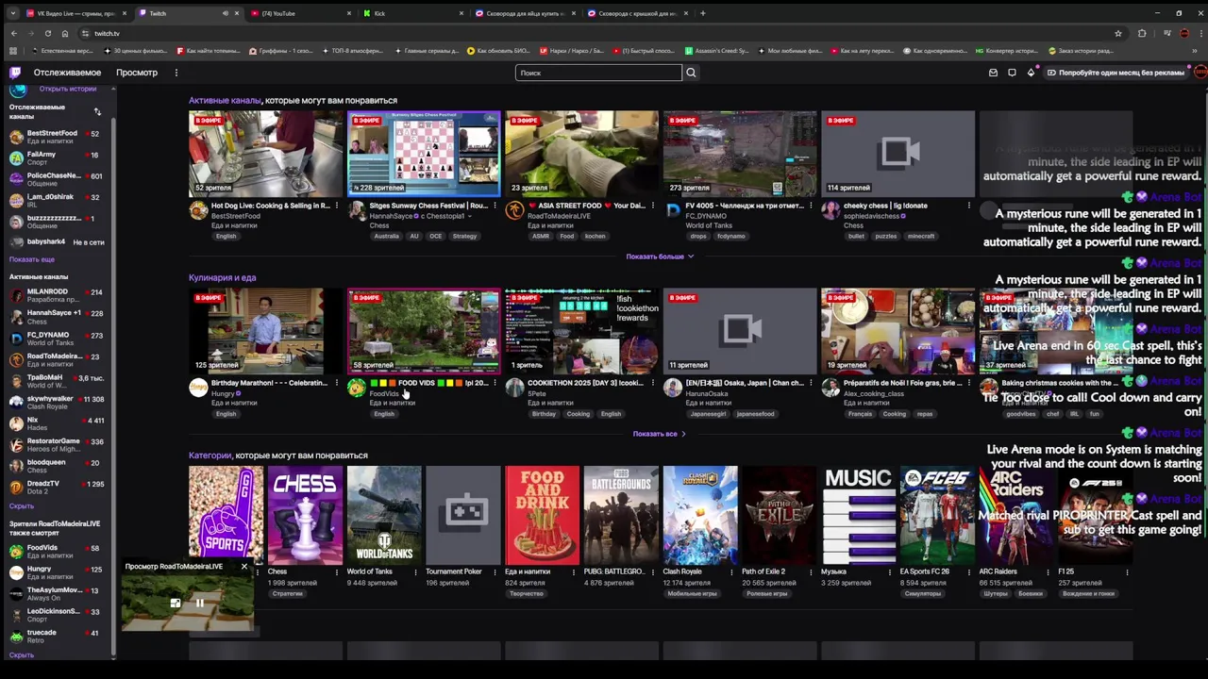Click browser back arrow
Image resolution: width=1208 pixels, height=679 pixels.
(x=13, y=33)
